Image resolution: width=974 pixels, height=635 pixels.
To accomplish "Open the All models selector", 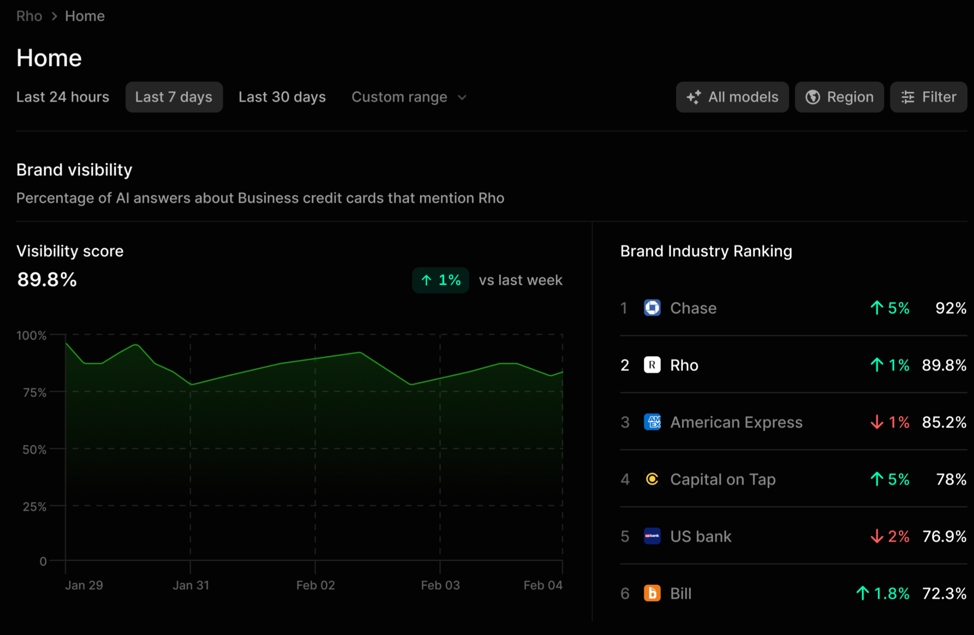I will 732,97.
